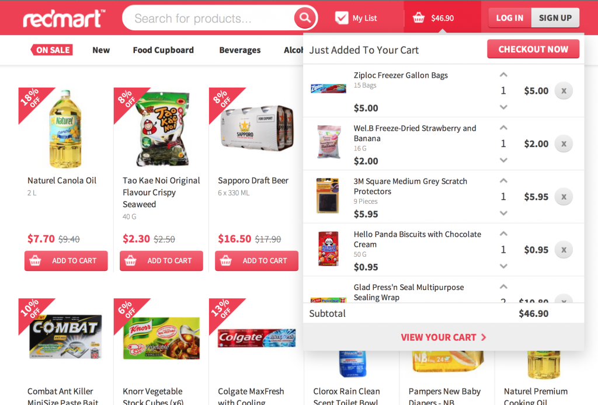The image size is (598, 405).
Task: Click the Hello Panda Biscuits thumbnail
Action: tap(328, 249)
